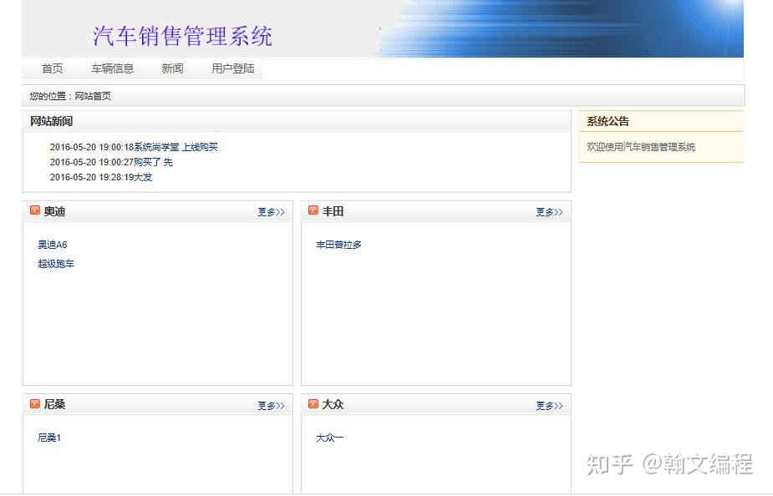Select the 超级跑车 listing
The height and width of the screenshot is (496, 773).
pos(56,264)
